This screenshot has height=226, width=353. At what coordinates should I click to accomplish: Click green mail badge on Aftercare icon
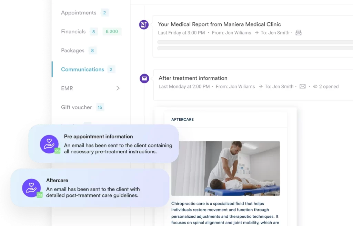(40, 195)
